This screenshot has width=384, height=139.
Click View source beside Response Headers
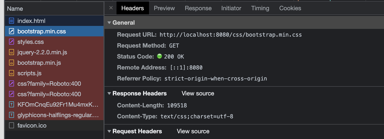(198, 93)
